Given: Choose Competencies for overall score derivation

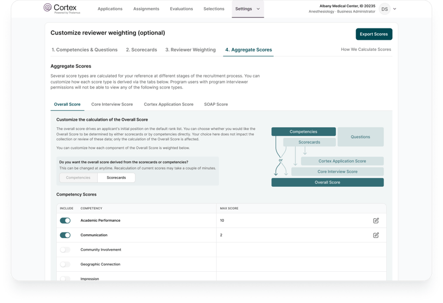Looking at the screenshot, I should (x=78, y=177).
